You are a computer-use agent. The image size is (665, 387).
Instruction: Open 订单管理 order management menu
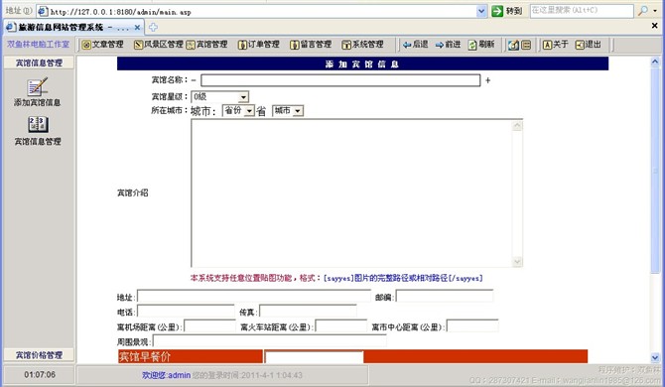259,44
